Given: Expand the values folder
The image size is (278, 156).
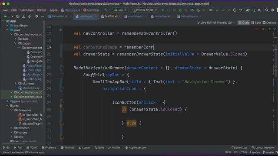Looking at the screenshot, I should 11,132.
